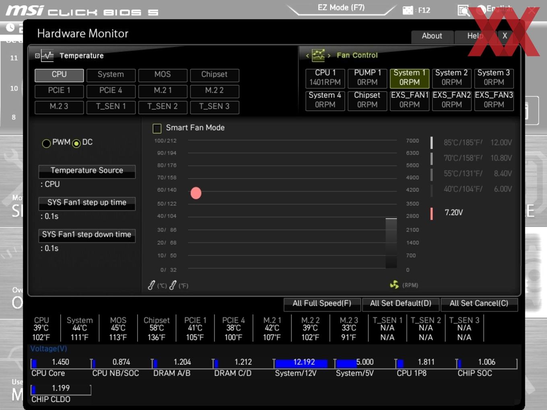
Task: Select the PWM radio button
Action: coord(46,143)
